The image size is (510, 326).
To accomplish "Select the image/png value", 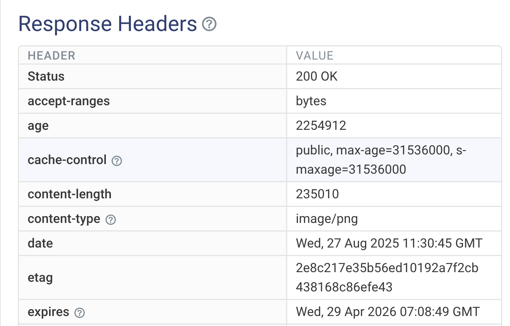I will click(327, 219).
